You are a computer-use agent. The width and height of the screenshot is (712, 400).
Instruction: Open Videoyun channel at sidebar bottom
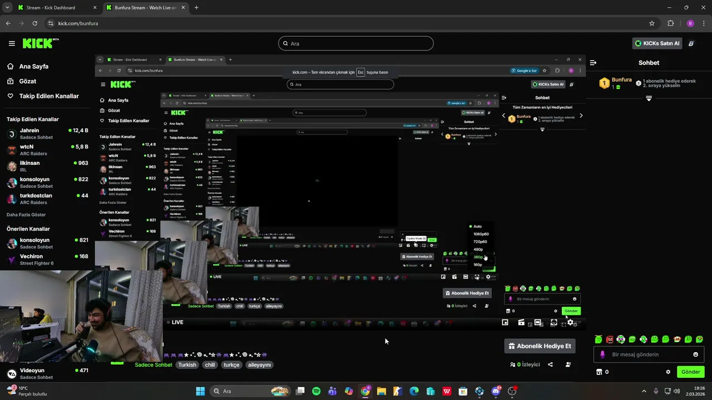[x=47, y=373]
